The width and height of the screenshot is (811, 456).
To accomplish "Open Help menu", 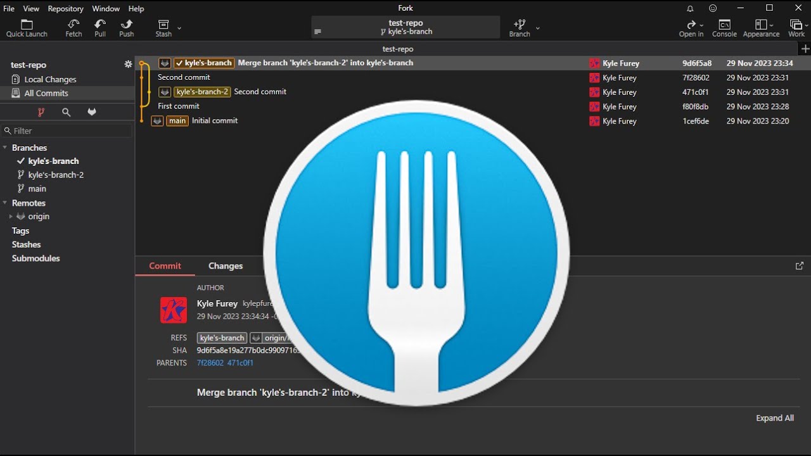I will (136, 8).
